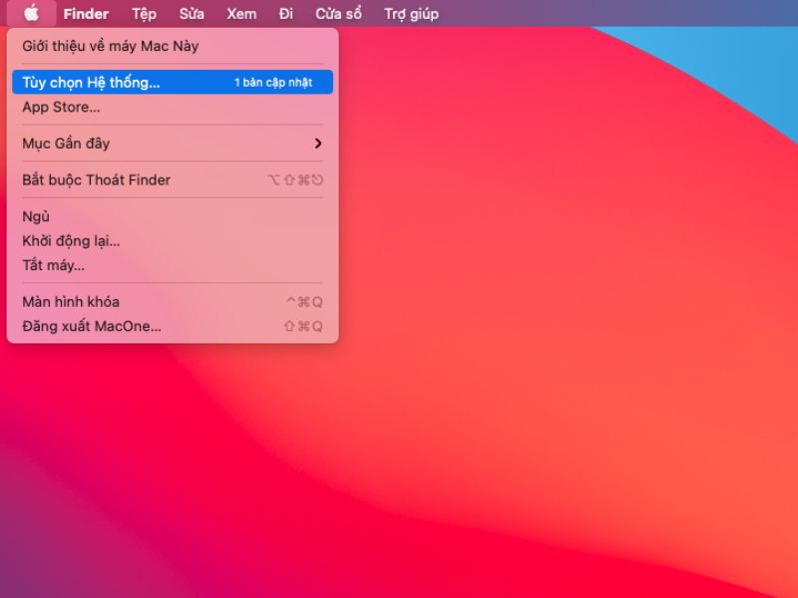Viewport: 798px width, 598px height.
Task: Open the Tệp menu
Action: [x=144, y=14]
